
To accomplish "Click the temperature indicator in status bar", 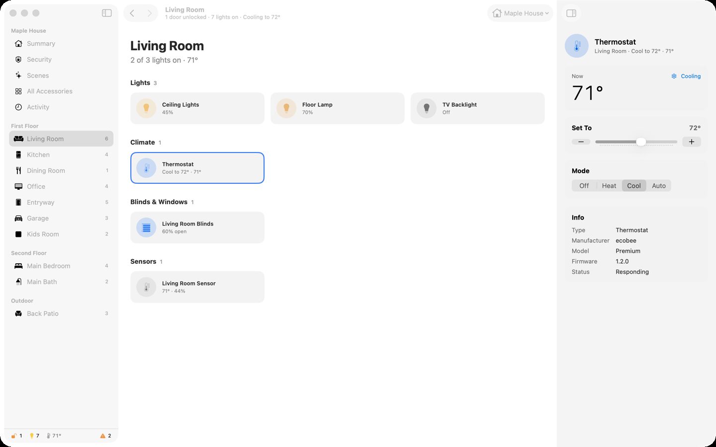I will click(x=54, y=436).
